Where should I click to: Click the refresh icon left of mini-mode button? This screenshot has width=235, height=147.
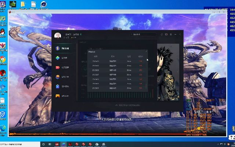[x=162, y=35]
